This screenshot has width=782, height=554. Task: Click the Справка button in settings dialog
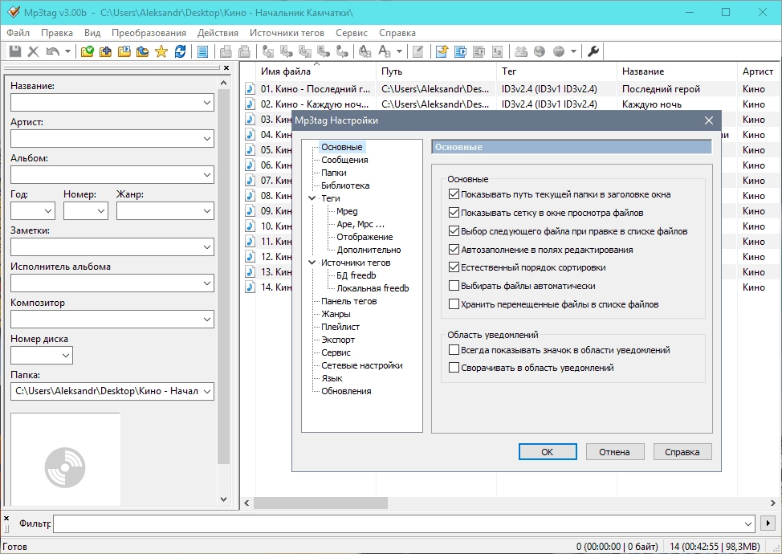(x=682, y=452)
